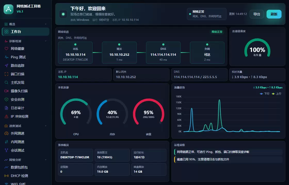This screenshot has width=289, height=185.
Task: Toggle the 下行 legend series
Action: [x=265, y=94]
